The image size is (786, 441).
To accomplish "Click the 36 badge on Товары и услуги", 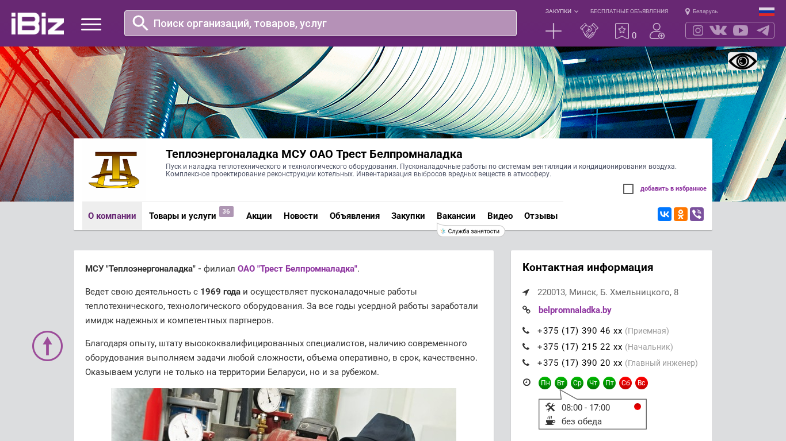I will [226, 211].
